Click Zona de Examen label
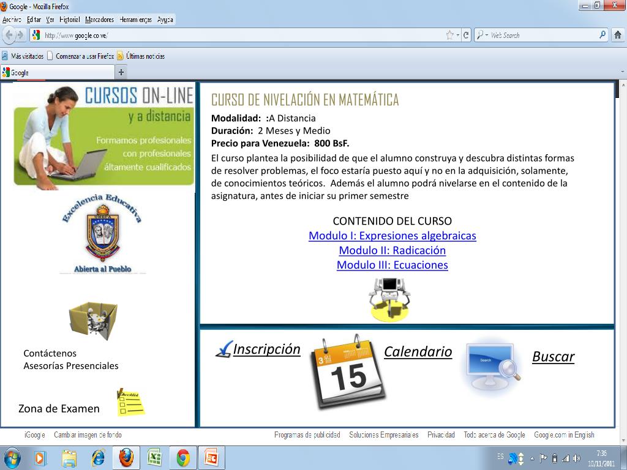 point(59,408)
